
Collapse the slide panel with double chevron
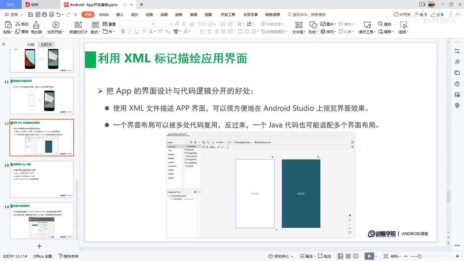click(x=4, y=44)
